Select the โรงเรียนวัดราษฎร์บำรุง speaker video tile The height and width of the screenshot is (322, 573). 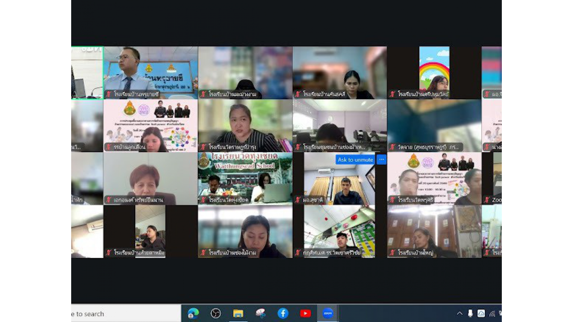click(245, 124)
